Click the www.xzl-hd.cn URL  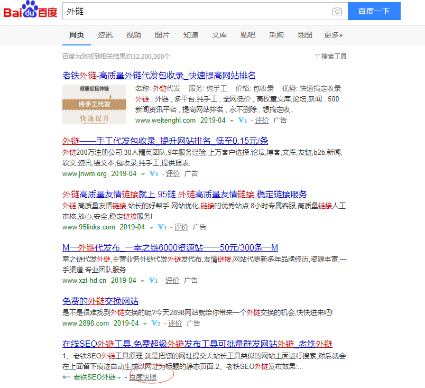[84, 280]
